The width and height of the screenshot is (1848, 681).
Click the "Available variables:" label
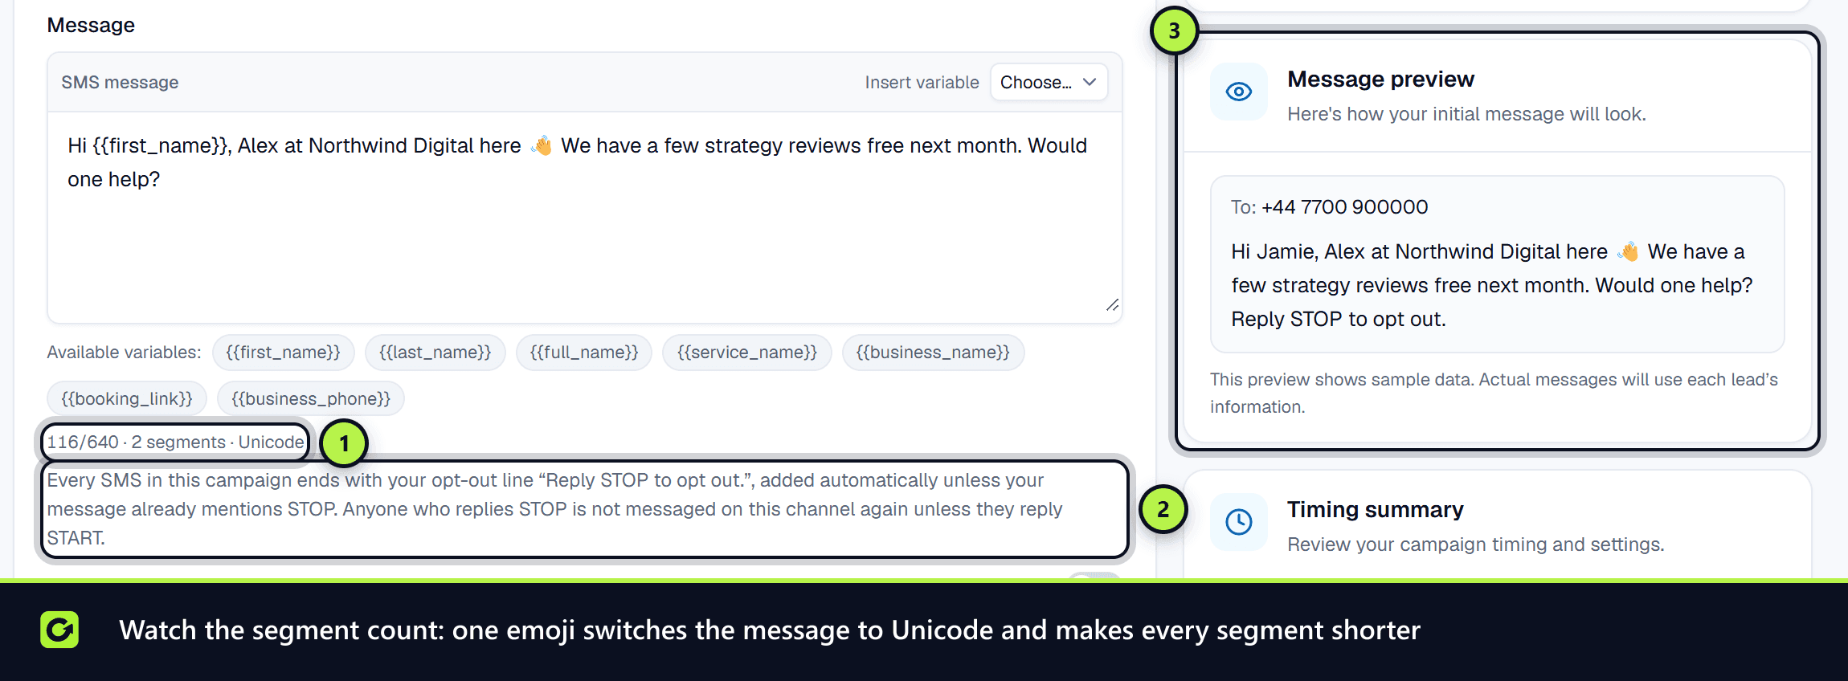coord(124,353)
